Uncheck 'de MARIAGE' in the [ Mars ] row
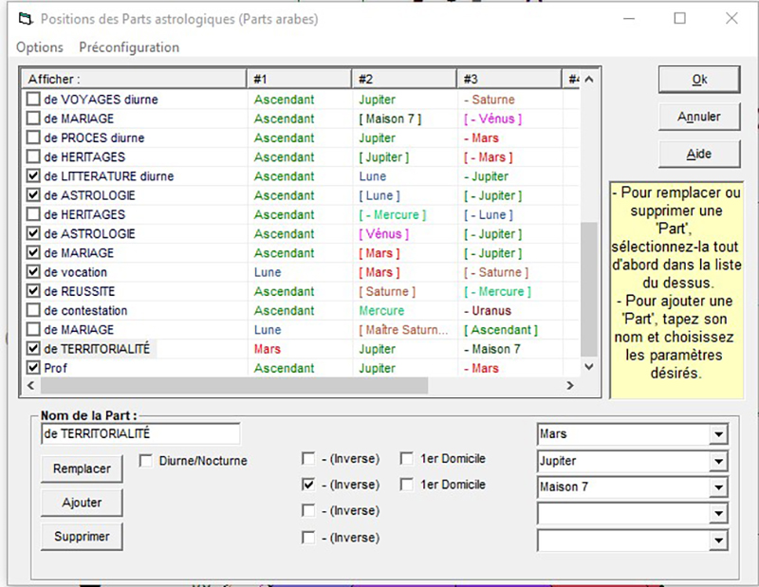Screen dimensions: 759x587 [33, 252]
